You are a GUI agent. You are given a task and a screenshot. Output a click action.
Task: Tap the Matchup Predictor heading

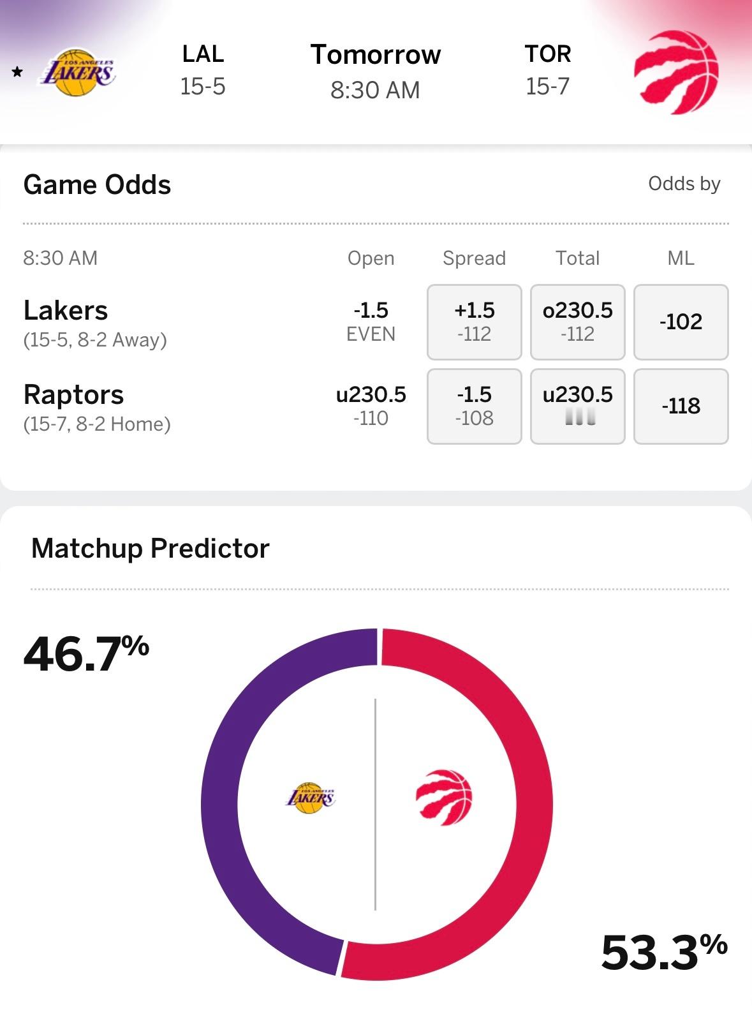point(151,548)
